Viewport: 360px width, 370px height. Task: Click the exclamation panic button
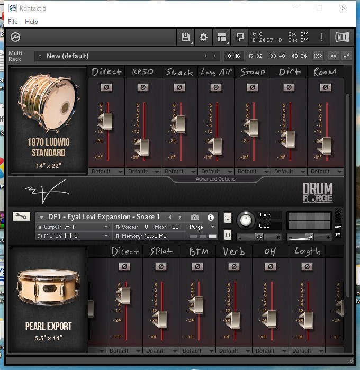[321, 37]
